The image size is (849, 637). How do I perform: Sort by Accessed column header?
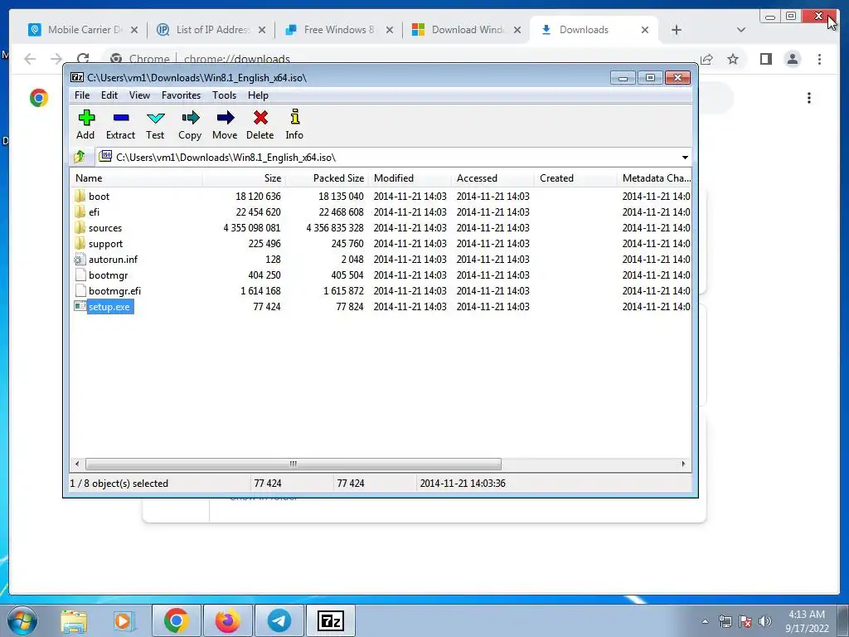[492, 177]
